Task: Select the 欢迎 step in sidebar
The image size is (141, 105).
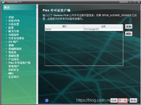Action: tap(11, 17)
